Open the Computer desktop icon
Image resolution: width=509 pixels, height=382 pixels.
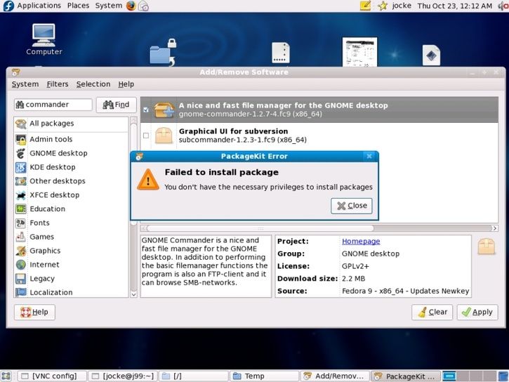[44, 39]
